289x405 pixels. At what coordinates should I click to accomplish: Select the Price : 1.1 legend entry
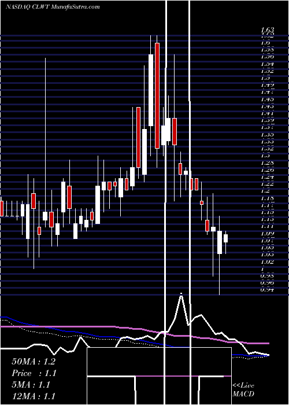click(x=34, y=373)
